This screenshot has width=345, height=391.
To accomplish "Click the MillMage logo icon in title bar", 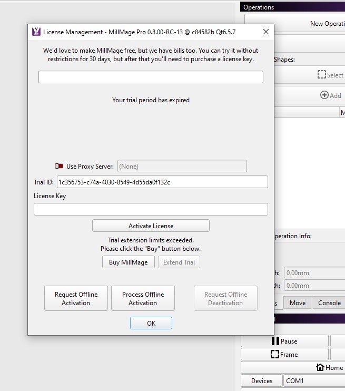I will (x=36, y=32).
